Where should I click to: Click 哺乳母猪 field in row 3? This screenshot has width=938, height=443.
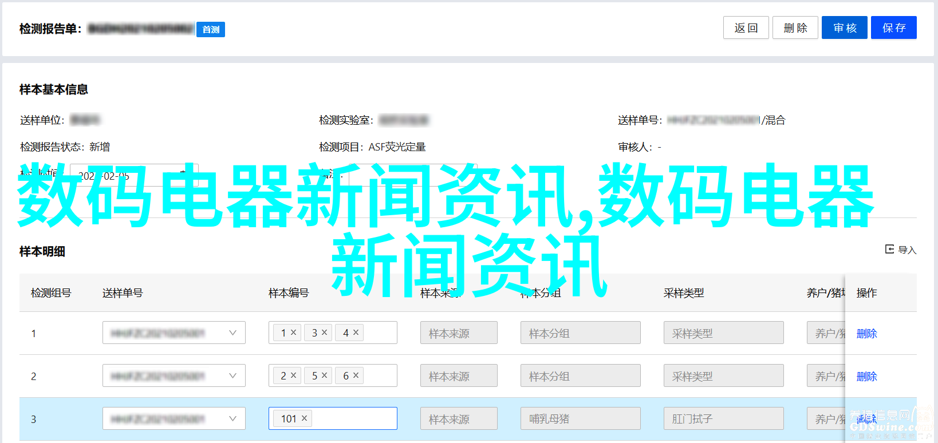point(581,418)
